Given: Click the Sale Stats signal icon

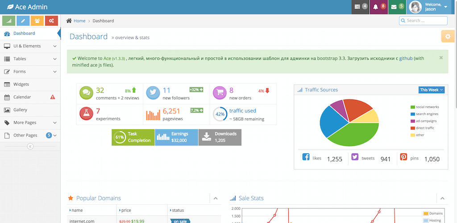Looking at the screenshot, I should [x=233, y=198].
